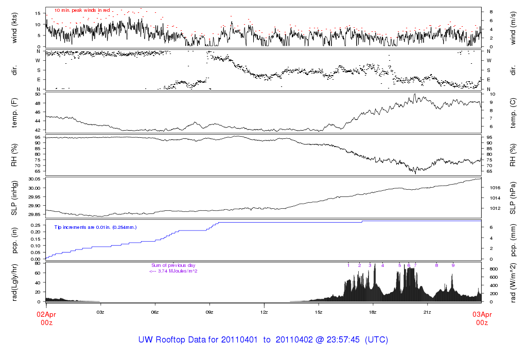Click the 'rad (W/m^2)' axis label
Image resolution: width=527 pixels, height=360 pixels.
(513, 282)
